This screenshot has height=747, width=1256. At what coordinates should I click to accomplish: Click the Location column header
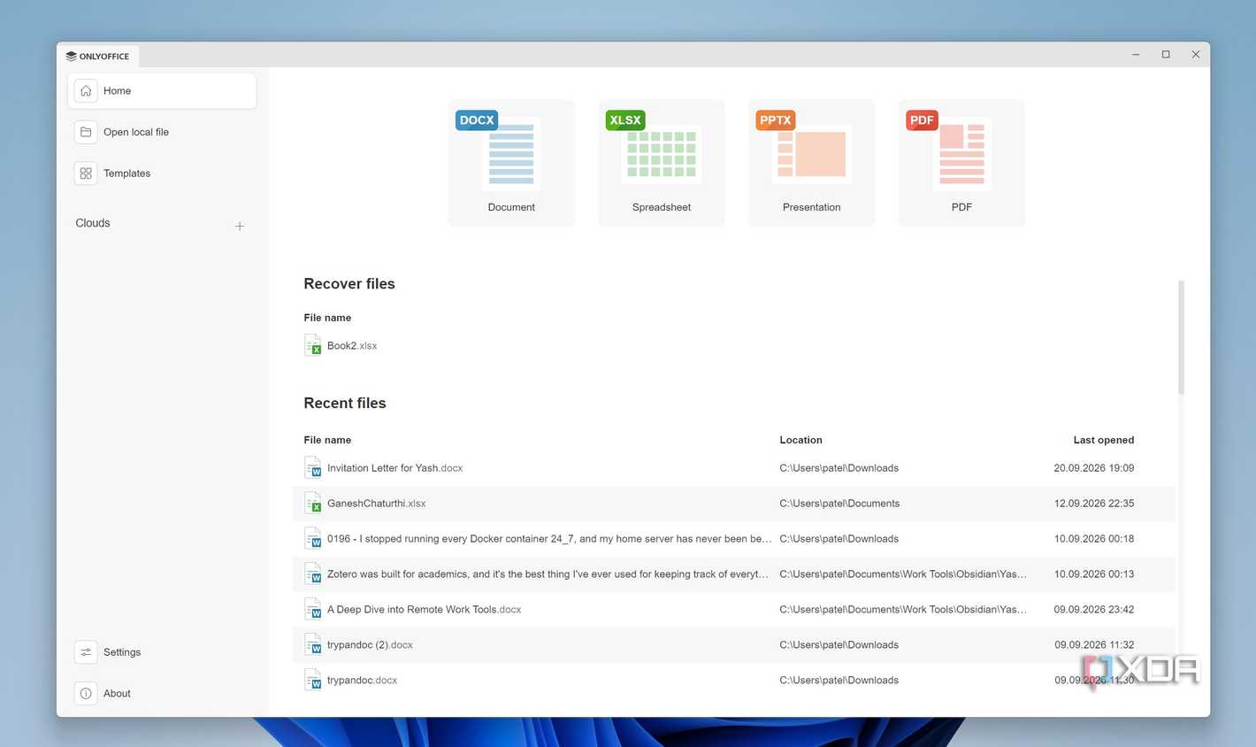click(800, 440)
